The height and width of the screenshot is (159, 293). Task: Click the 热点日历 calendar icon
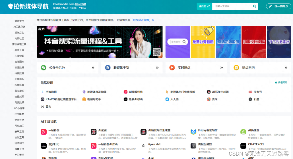click(236, 68)
